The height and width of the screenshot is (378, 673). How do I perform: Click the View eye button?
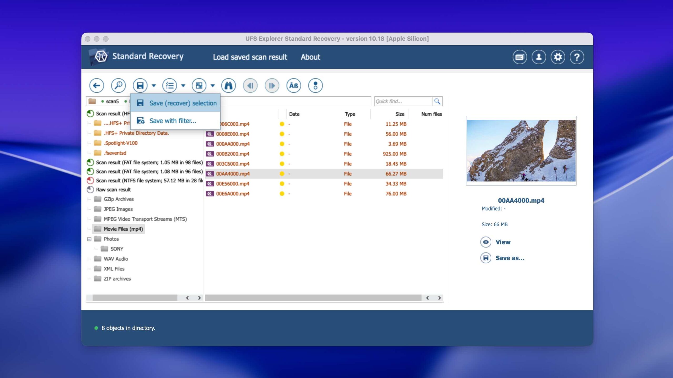486,242
